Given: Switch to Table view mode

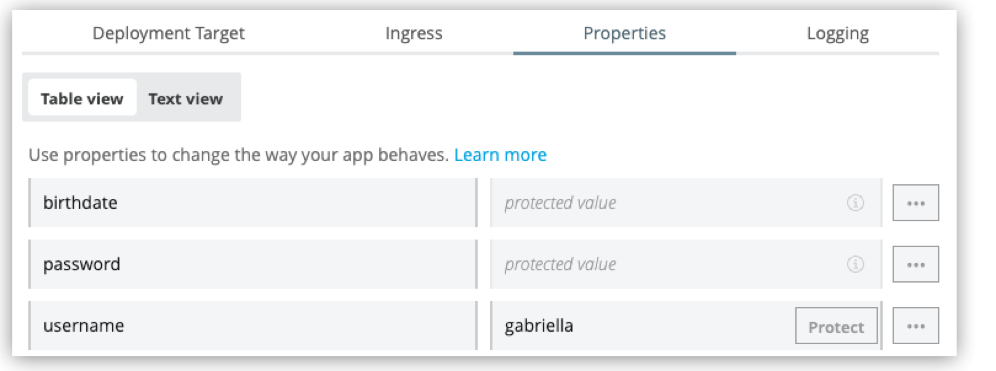Looking at the screenshot, I should pos(82,98).
